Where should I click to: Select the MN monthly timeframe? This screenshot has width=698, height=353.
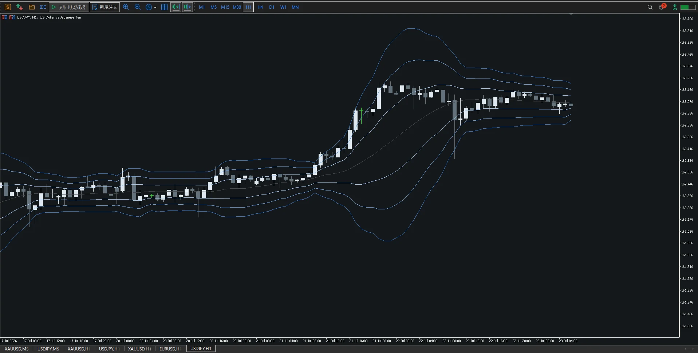pyautogui.click(x=295, y=7)
